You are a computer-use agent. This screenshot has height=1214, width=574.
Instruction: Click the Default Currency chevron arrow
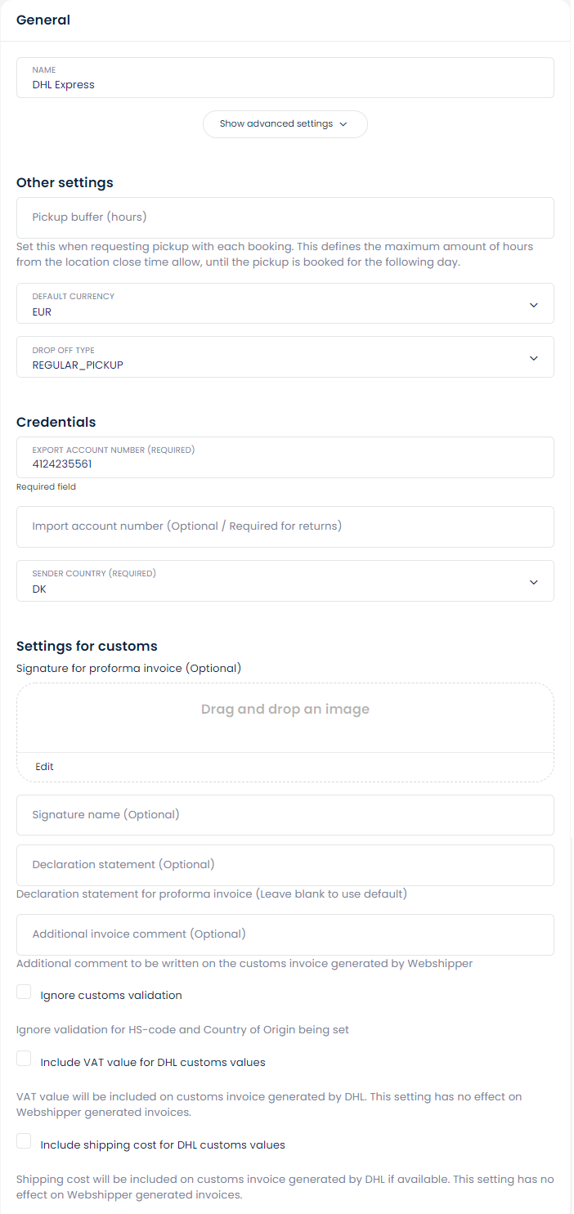tap(534, 305)
